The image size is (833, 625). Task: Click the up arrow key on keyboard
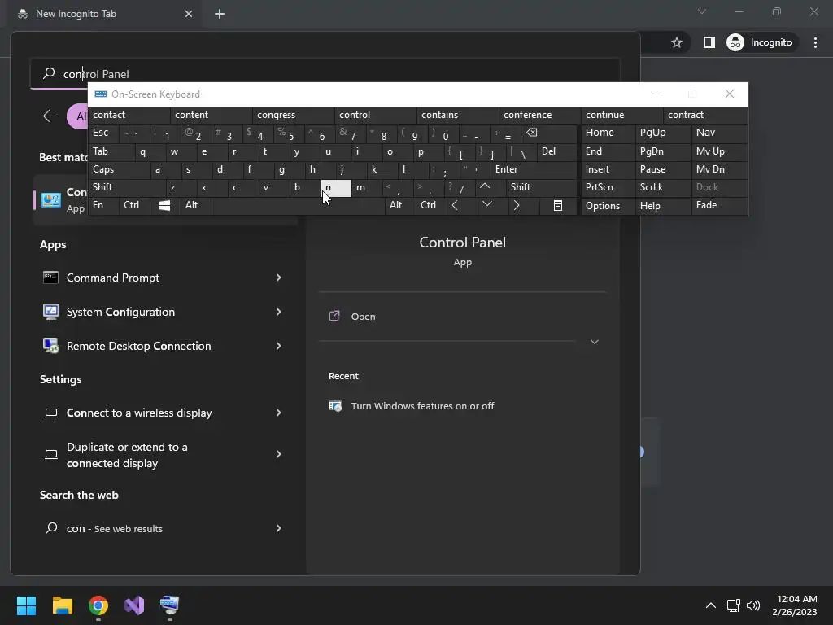pos(485,186)
